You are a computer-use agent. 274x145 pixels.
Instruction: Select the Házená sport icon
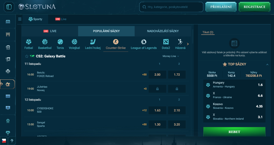tap(180, 44)
